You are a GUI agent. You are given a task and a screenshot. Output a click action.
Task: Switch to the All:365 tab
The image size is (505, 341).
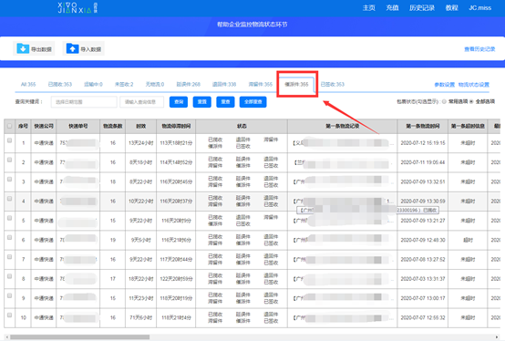point(28,85)
